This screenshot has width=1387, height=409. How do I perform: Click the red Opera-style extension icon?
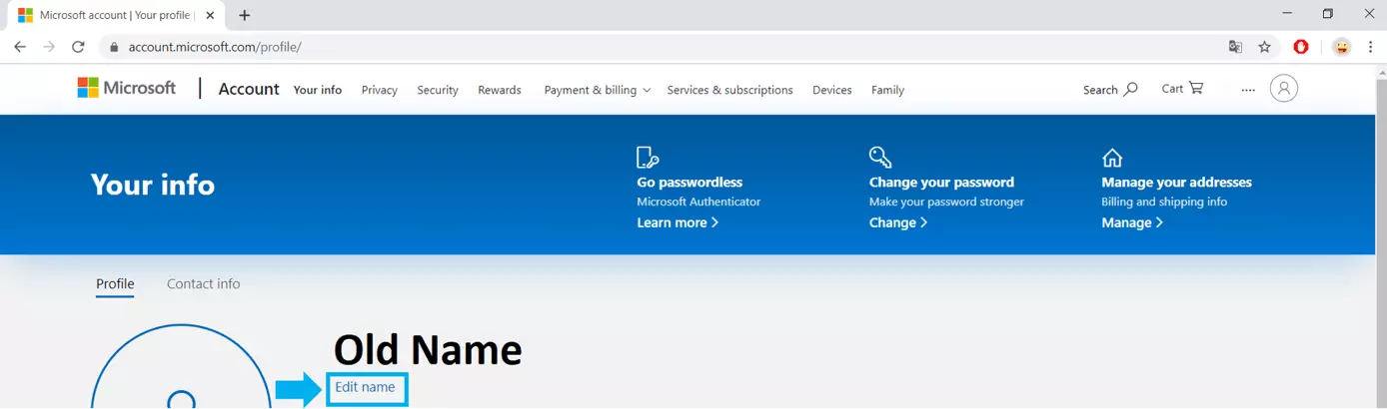1301,47
